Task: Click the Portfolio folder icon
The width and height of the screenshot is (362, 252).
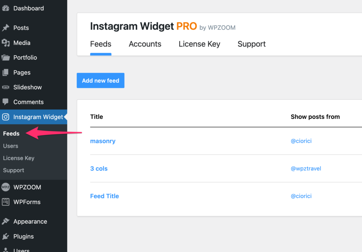Action: coord(6,58)
